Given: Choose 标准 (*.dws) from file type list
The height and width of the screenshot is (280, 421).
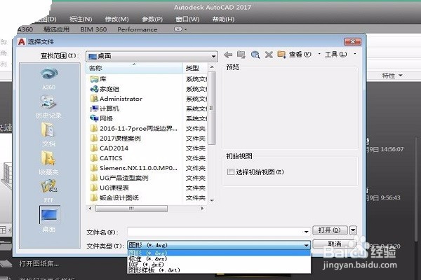Looking at the screenshot, I should [x=219, y=259].
